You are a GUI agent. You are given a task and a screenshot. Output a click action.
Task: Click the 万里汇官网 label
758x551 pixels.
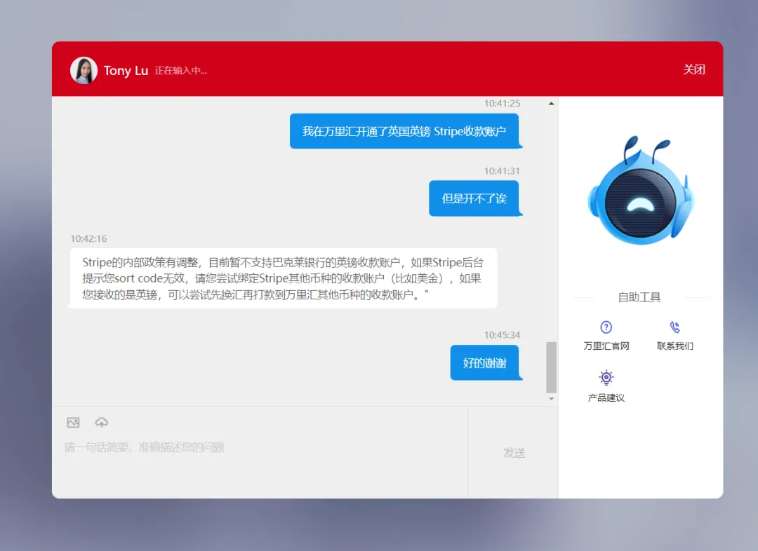coord(606,346)
